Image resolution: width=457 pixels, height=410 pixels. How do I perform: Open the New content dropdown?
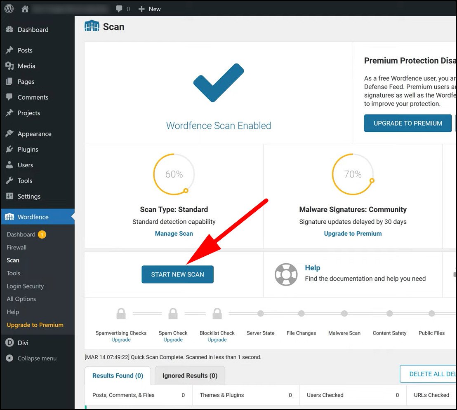click(x=149, y=9)
